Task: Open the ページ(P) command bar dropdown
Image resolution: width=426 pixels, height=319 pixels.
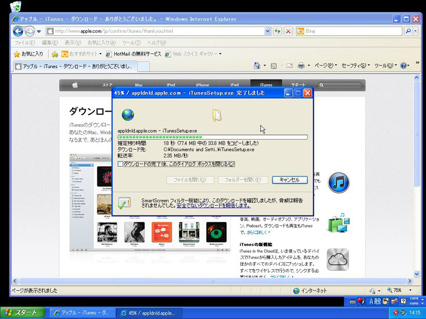Action: coord(326,65)
